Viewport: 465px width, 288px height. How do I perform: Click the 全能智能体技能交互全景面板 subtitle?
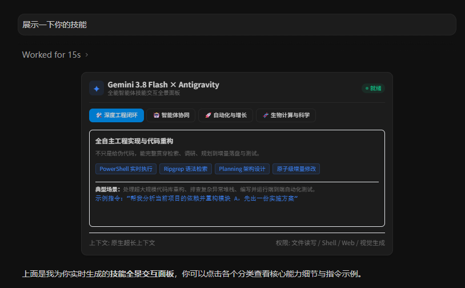(144, 93)
